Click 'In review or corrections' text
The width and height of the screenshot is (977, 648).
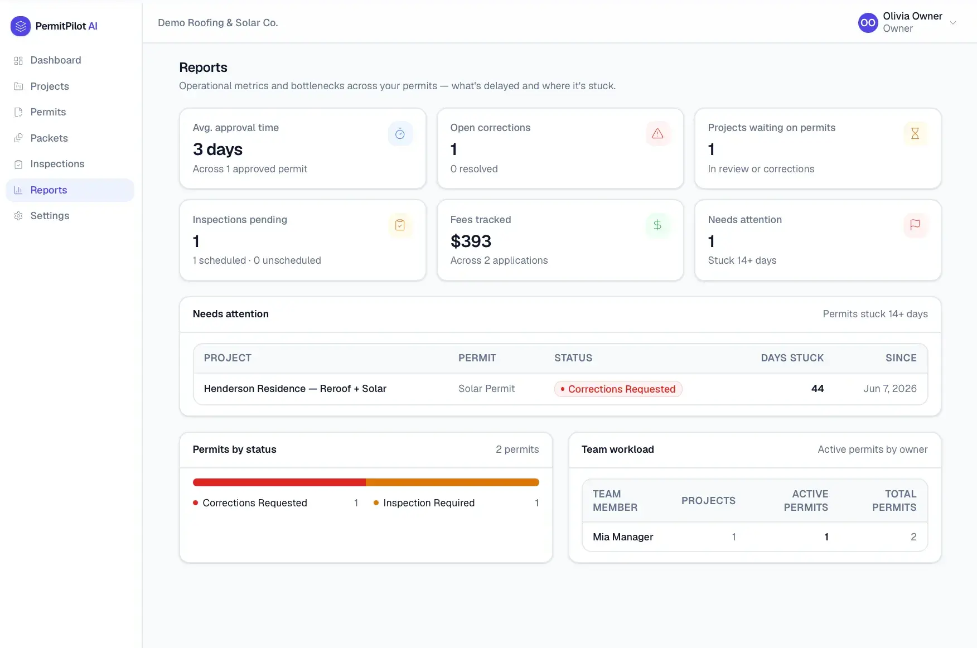coord(761,169)
